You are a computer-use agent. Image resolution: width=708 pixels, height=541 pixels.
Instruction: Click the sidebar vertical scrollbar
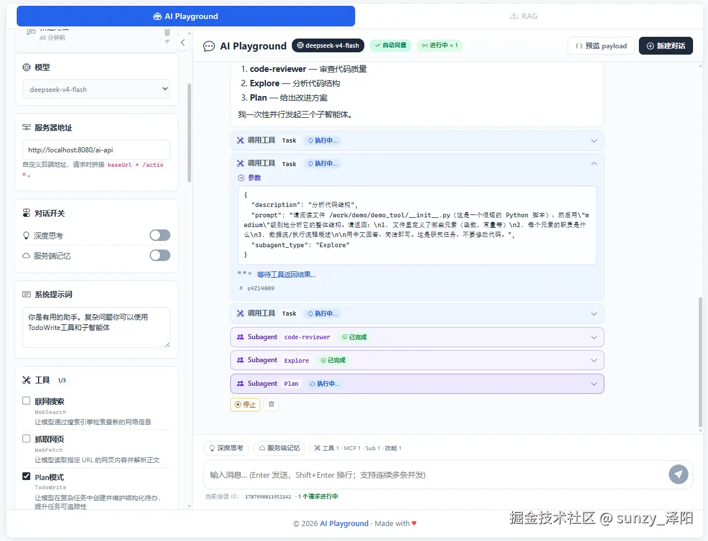pos(189,133)
